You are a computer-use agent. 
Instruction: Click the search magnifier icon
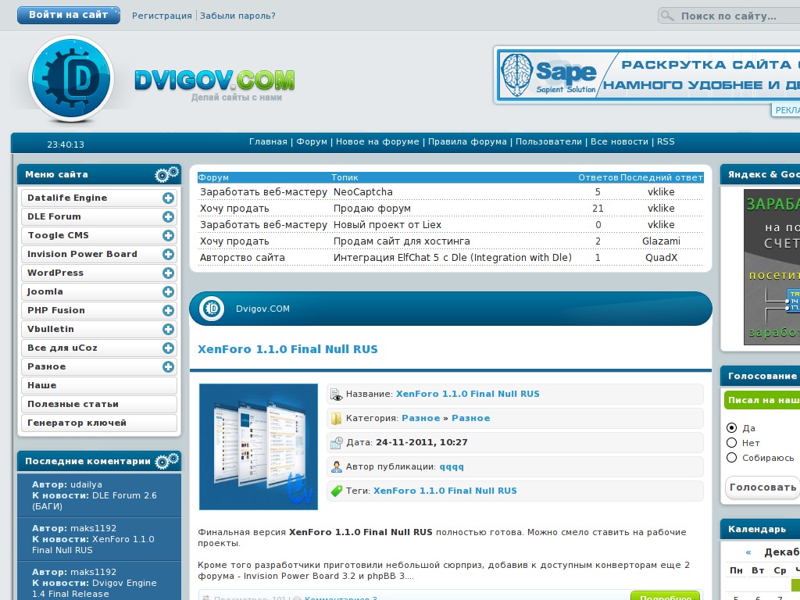coord(666,16)
